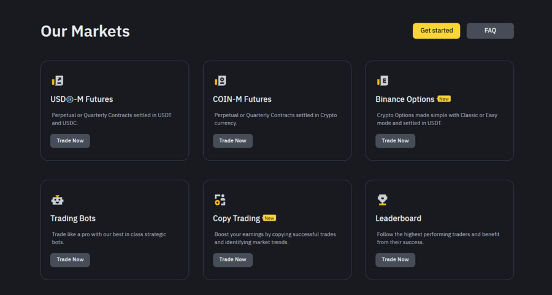Open the COIN-M Futures title
Viewport: 552px width, 295px height.
[242, 99]
